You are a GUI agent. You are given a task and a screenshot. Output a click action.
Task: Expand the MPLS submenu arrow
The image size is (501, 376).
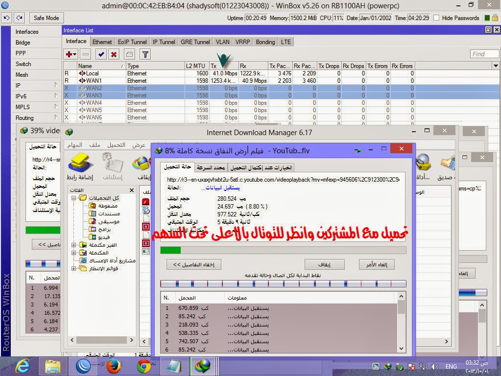point(56,106)
